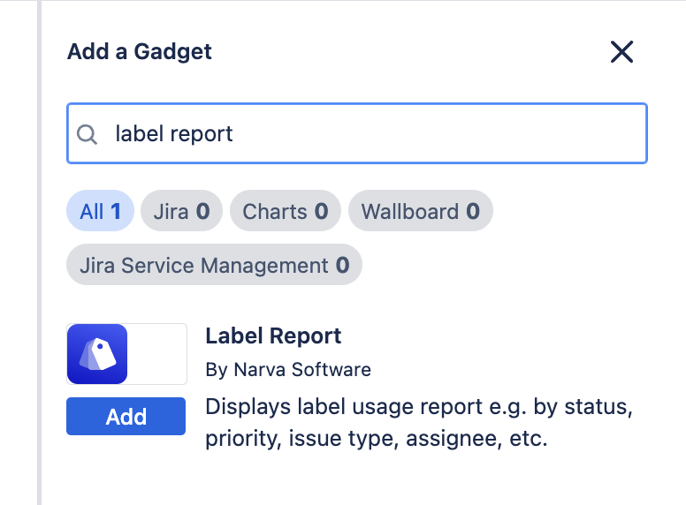
Task: Switch to the Jira filter chip
Action: click(x=181, y=212)
